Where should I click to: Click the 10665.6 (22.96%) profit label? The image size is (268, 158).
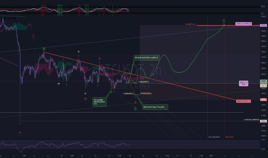tap(244, 24)
